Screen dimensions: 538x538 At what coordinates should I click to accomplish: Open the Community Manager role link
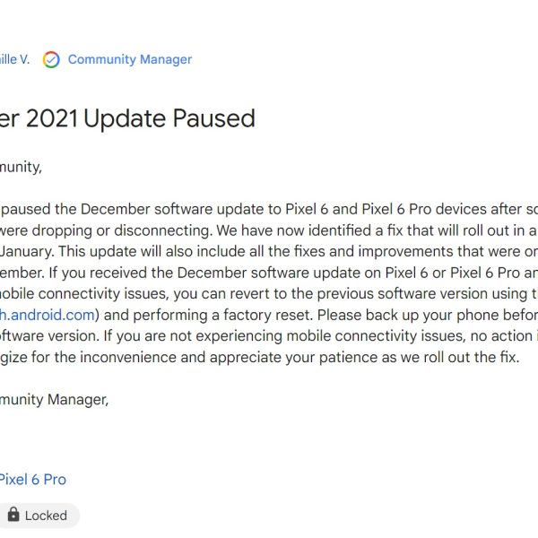coord(130,60)
